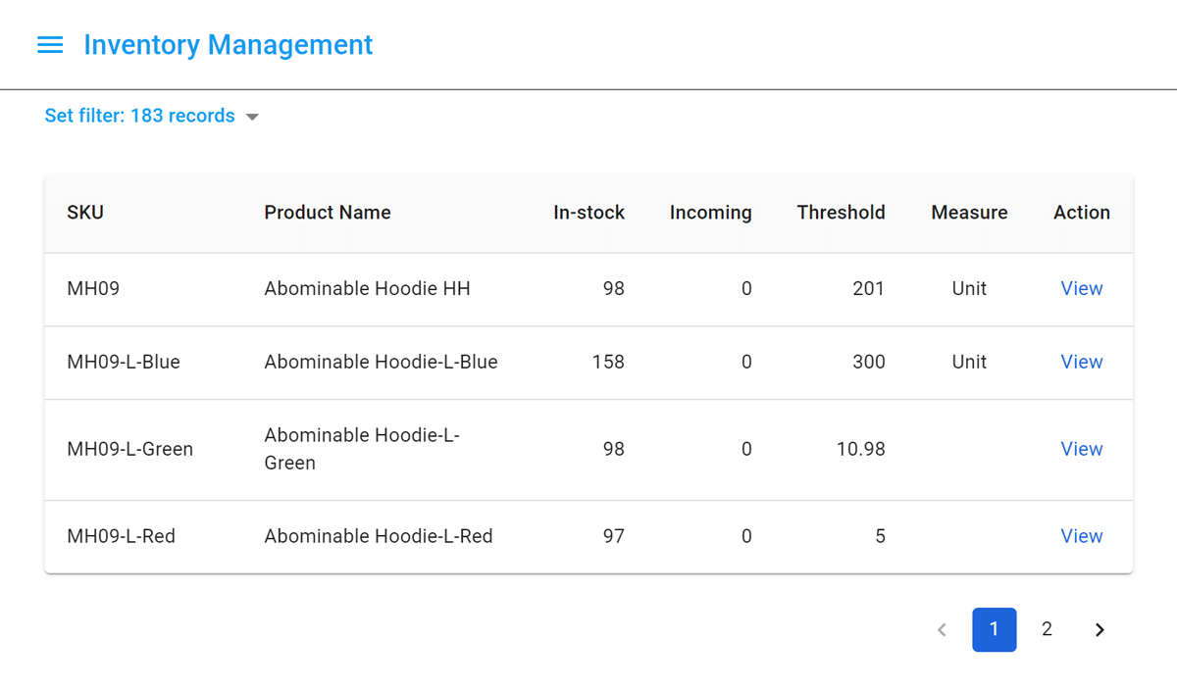Select the MH09-L-Blue SKU cell

point(124,362)
